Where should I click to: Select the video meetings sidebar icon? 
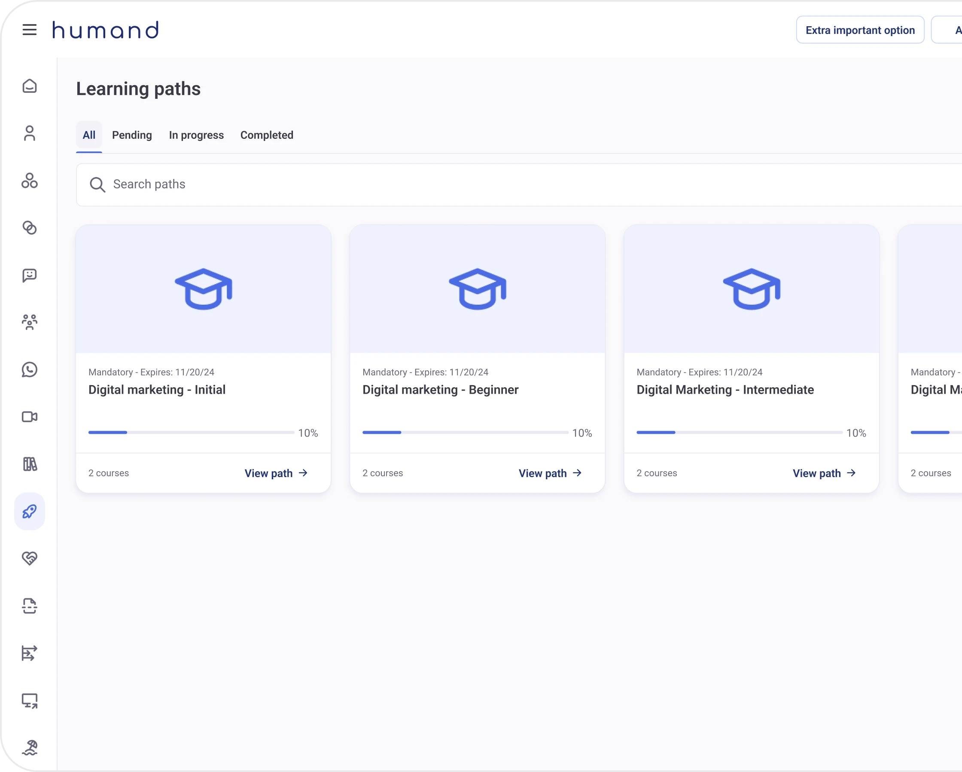[x=30, y=417]
